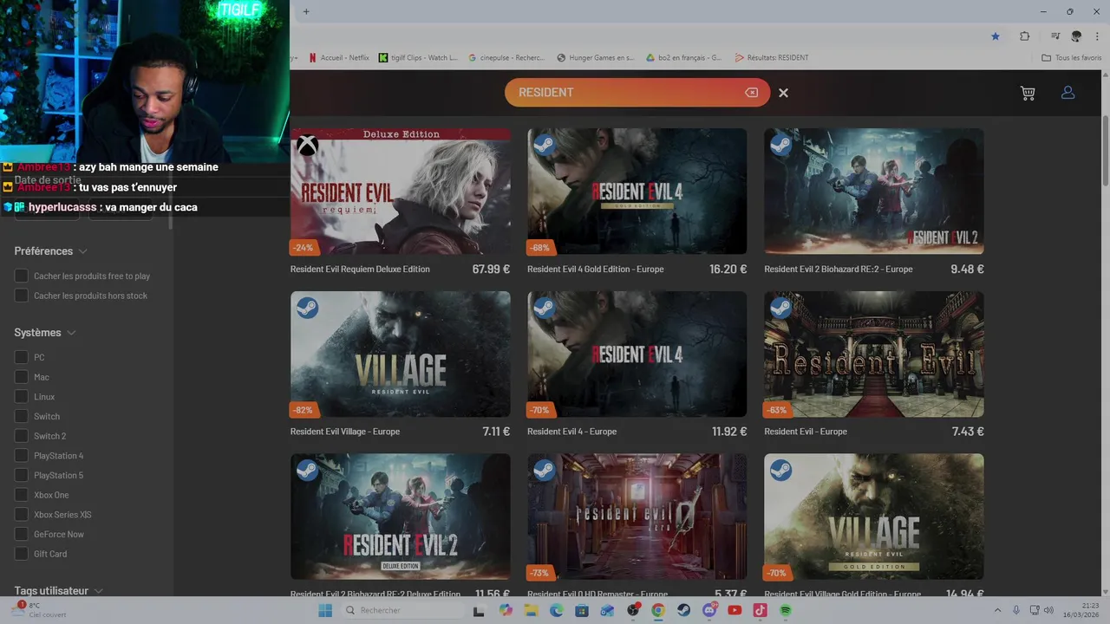Open YouTube app in taskbar

pos(735,610)
